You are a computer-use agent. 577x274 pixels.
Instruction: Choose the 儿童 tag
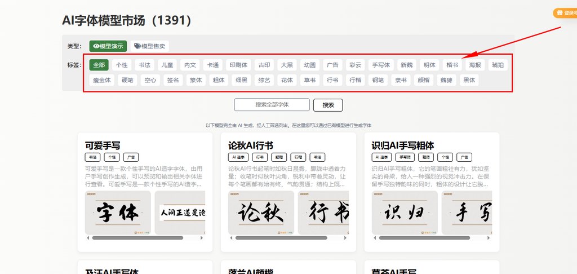tap(167, 65)
